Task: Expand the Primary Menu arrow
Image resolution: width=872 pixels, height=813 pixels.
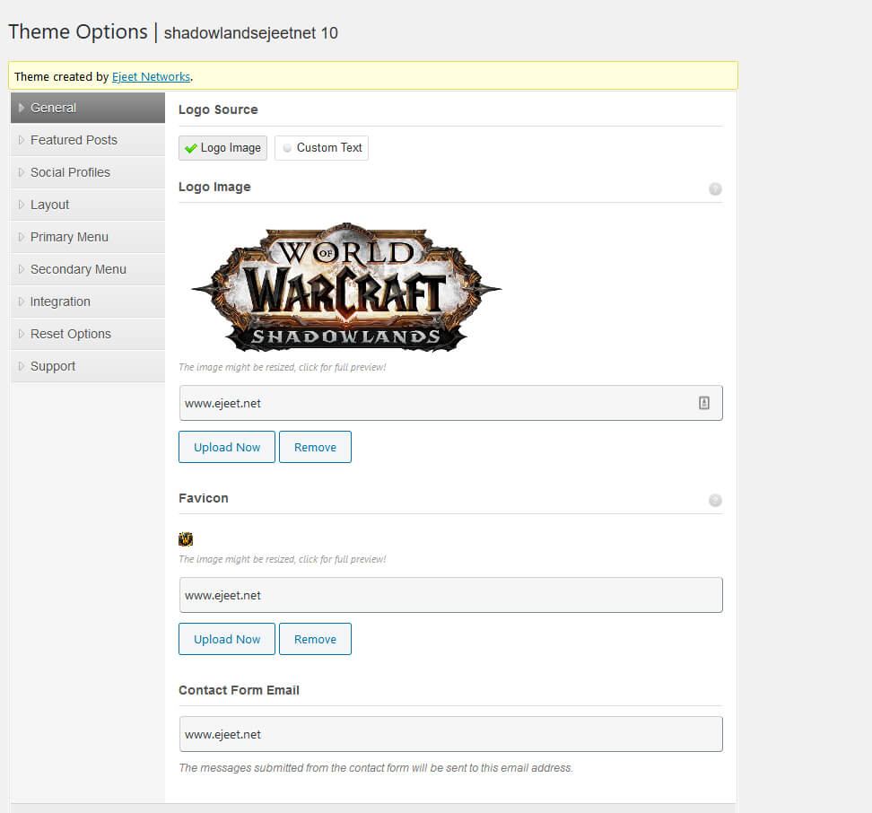Action: (x=22, y=237)
